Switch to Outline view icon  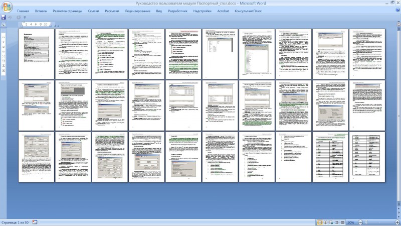336,222
